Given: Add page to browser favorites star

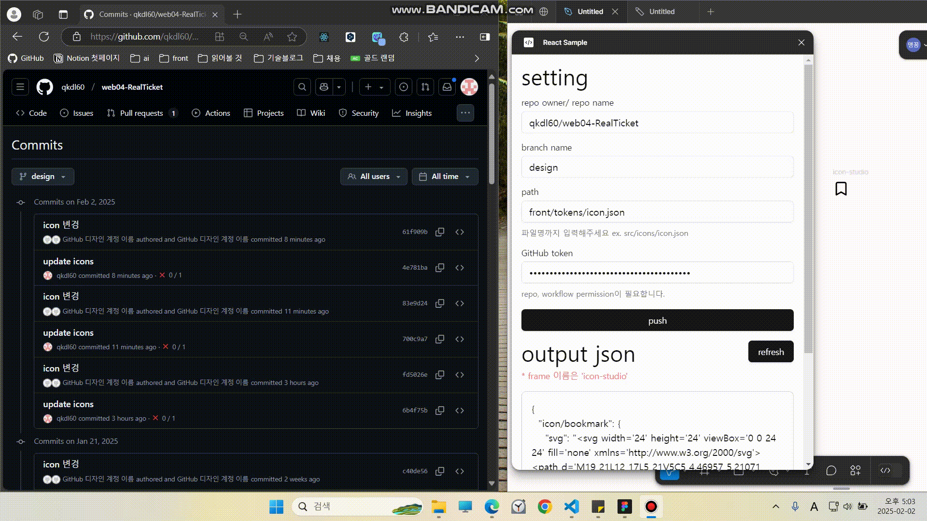Looking at the screenshot, I should coord(292,37).
